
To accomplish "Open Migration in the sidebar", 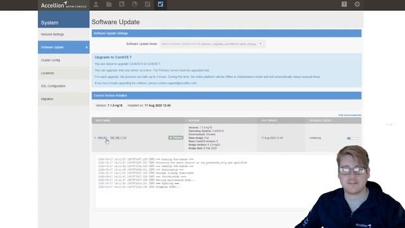I will tap(63, 99).
